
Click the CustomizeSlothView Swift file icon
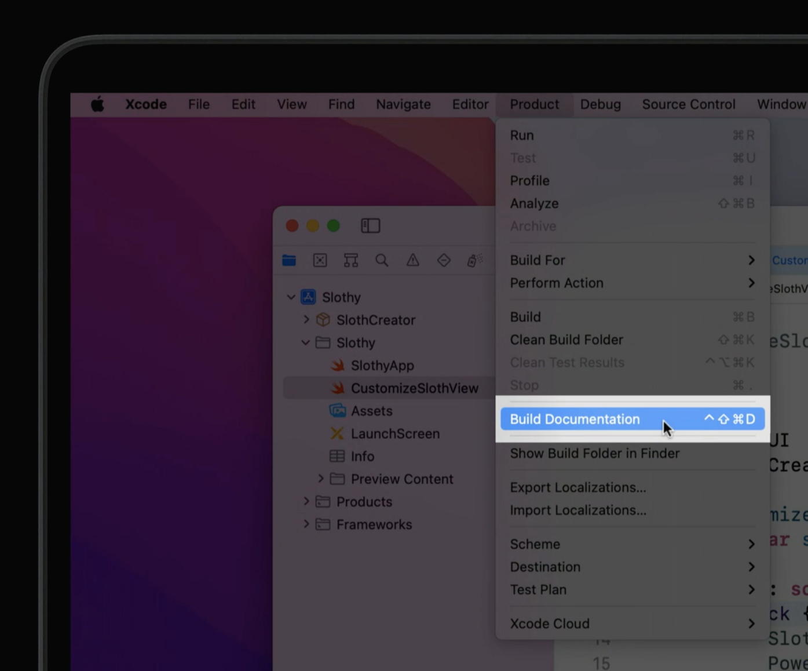click(x=338, y=388)
